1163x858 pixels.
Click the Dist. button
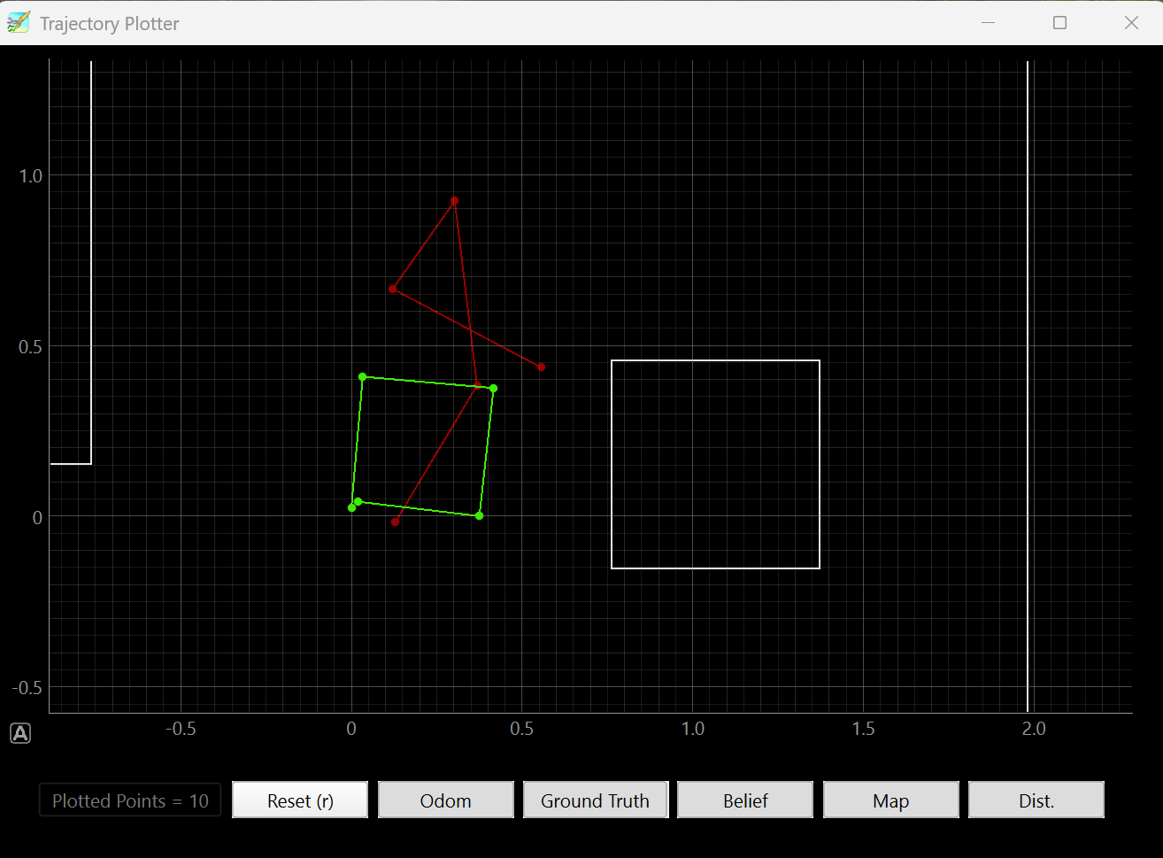coord(1036,800)
